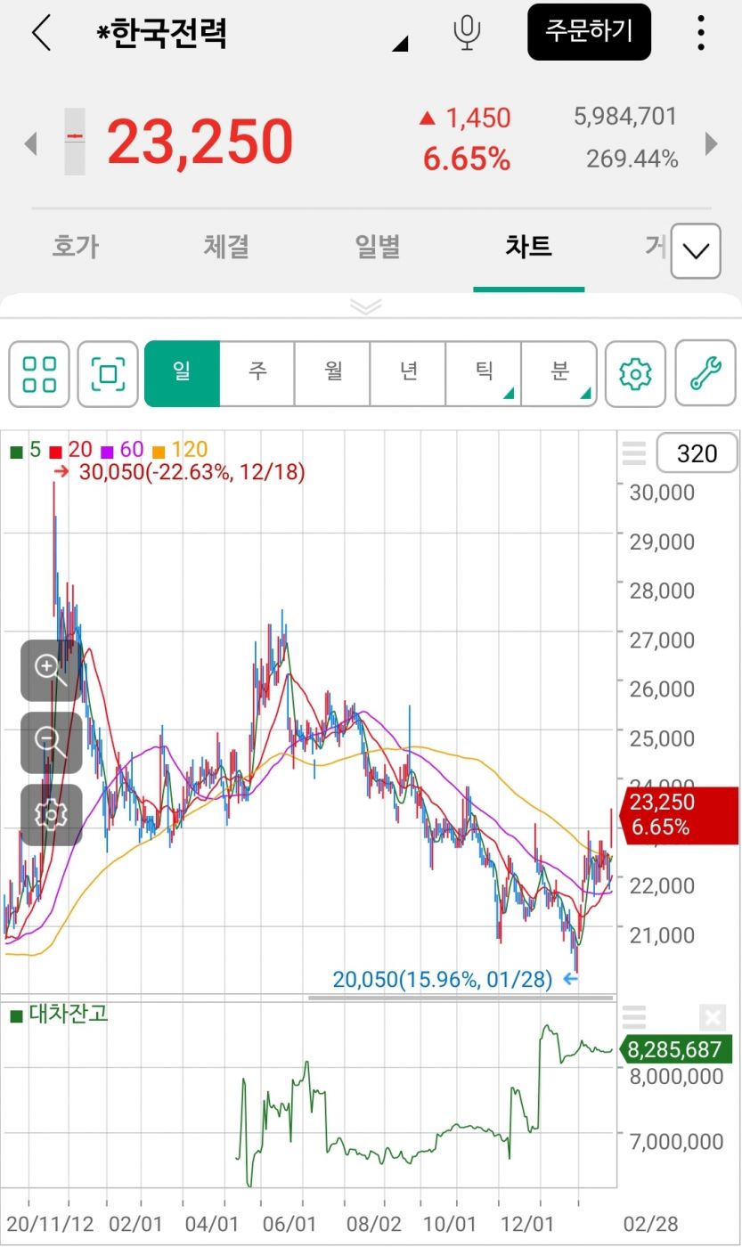742x1247 pixels.
Task: Expand the 틱 tick interval dropdown
Action: coord(484,372)
